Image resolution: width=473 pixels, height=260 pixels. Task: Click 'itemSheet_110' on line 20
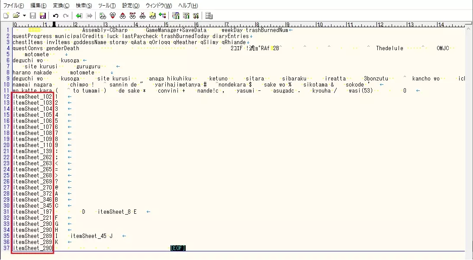coord(32,145)
